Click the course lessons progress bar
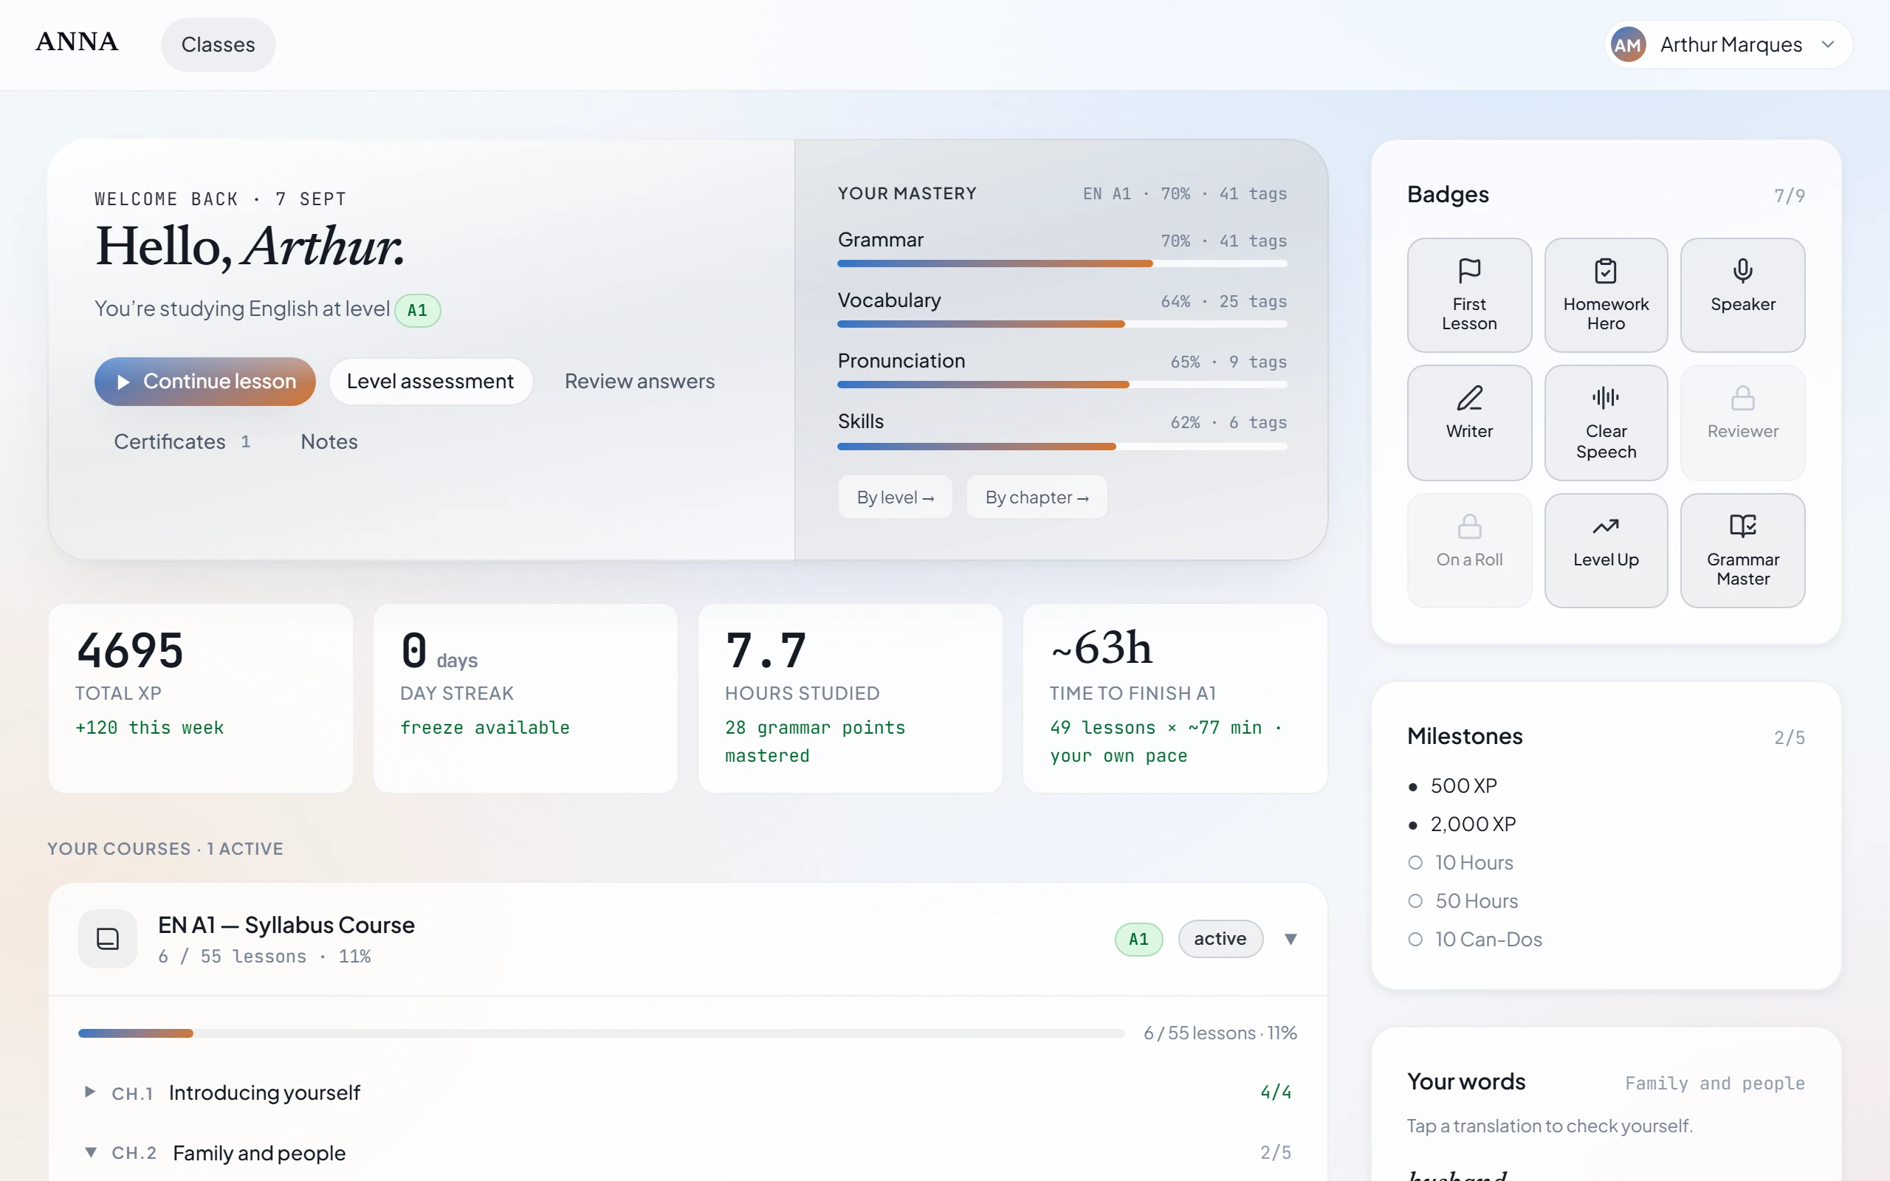 602,1033
